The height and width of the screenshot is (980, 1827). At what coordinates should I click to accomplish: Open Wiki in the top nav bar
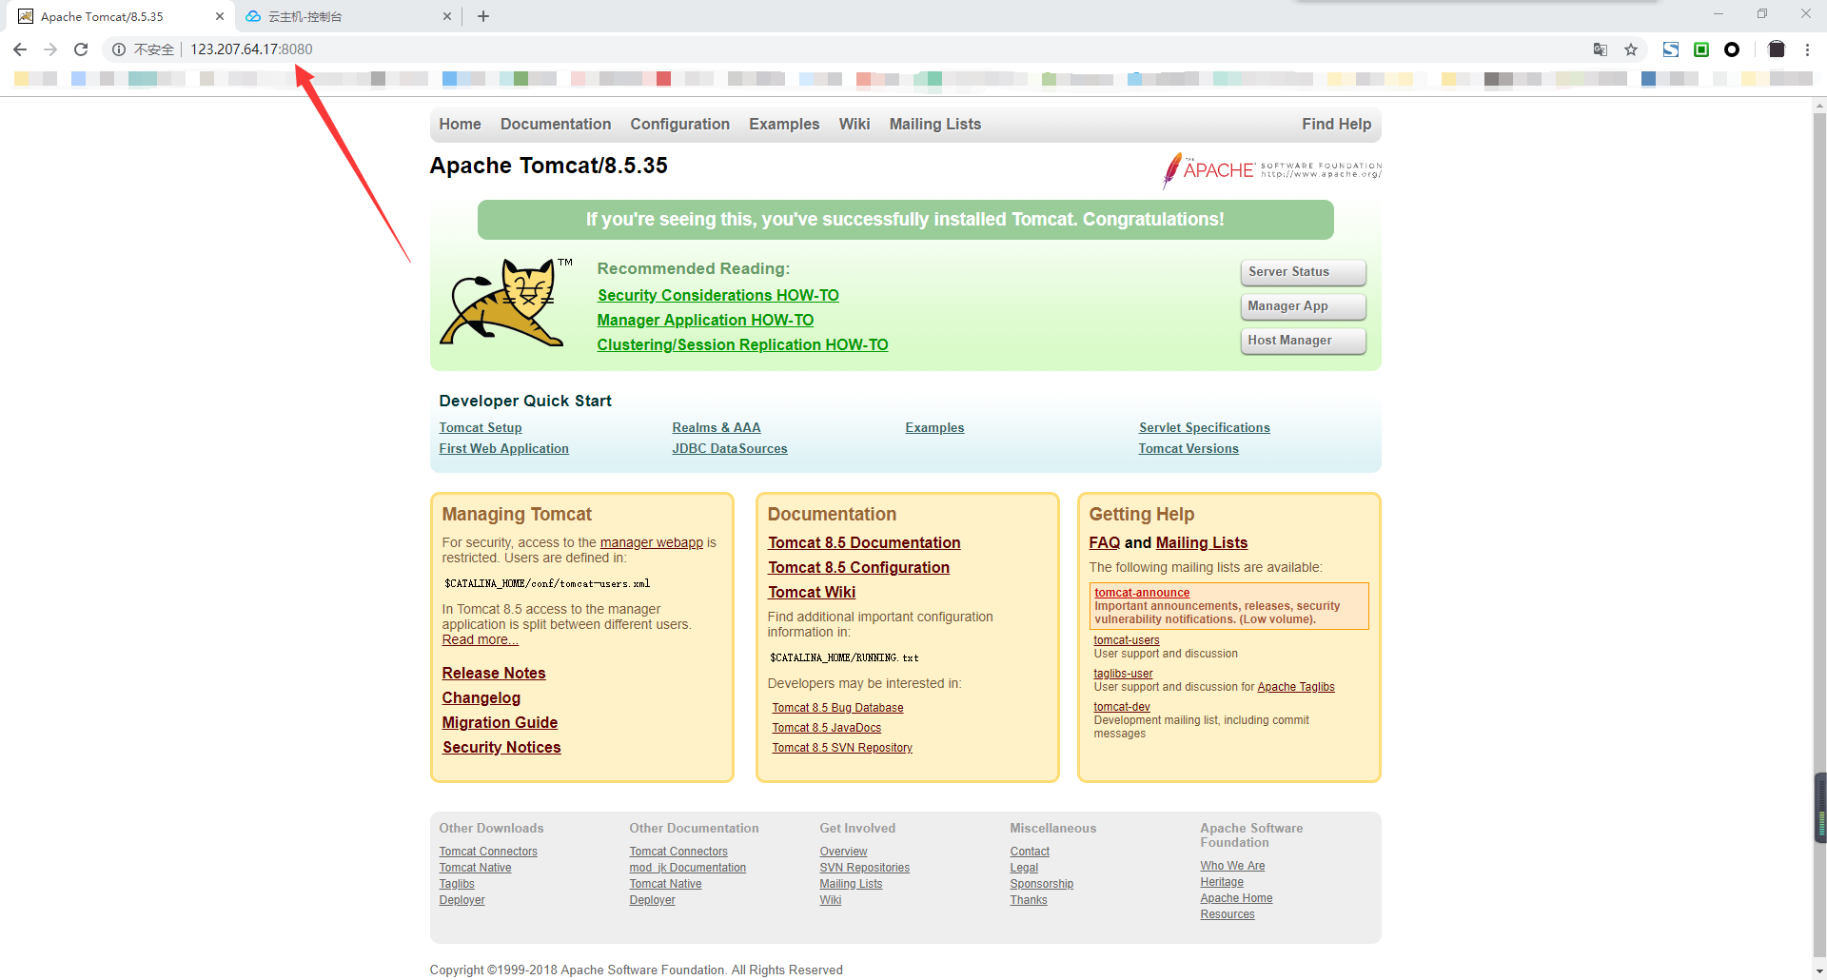click(x=855, y=124)
